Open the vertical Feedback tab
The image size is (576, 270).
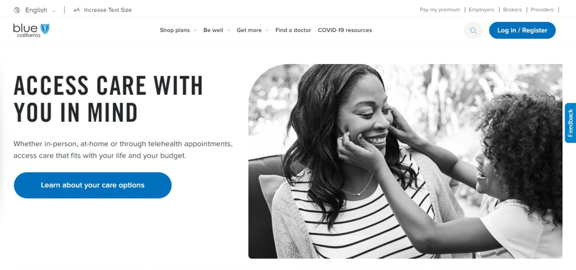pos(570,123)
